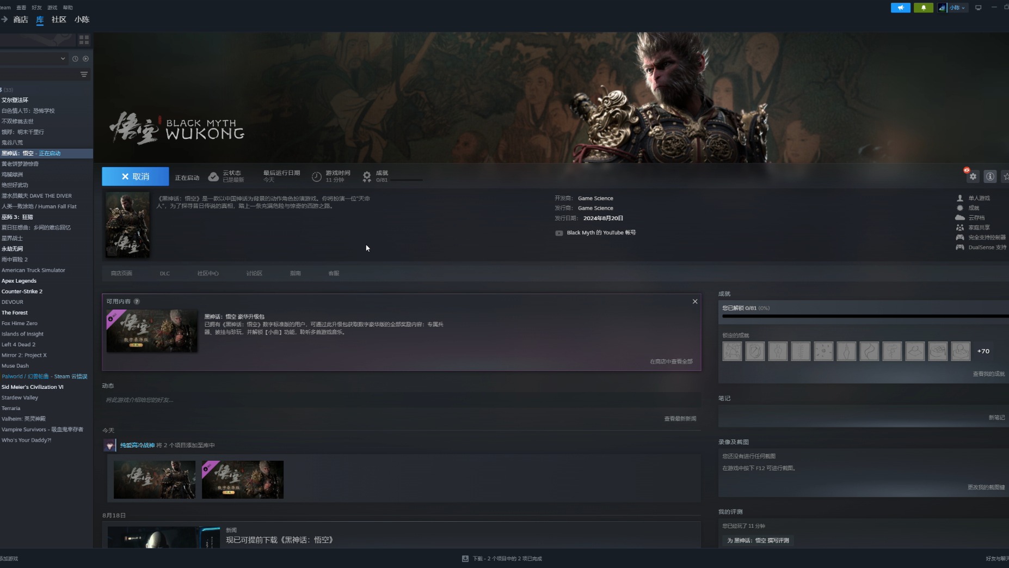Open the game info circle icon
The image size is (1009, 568).
coord(990,176)
